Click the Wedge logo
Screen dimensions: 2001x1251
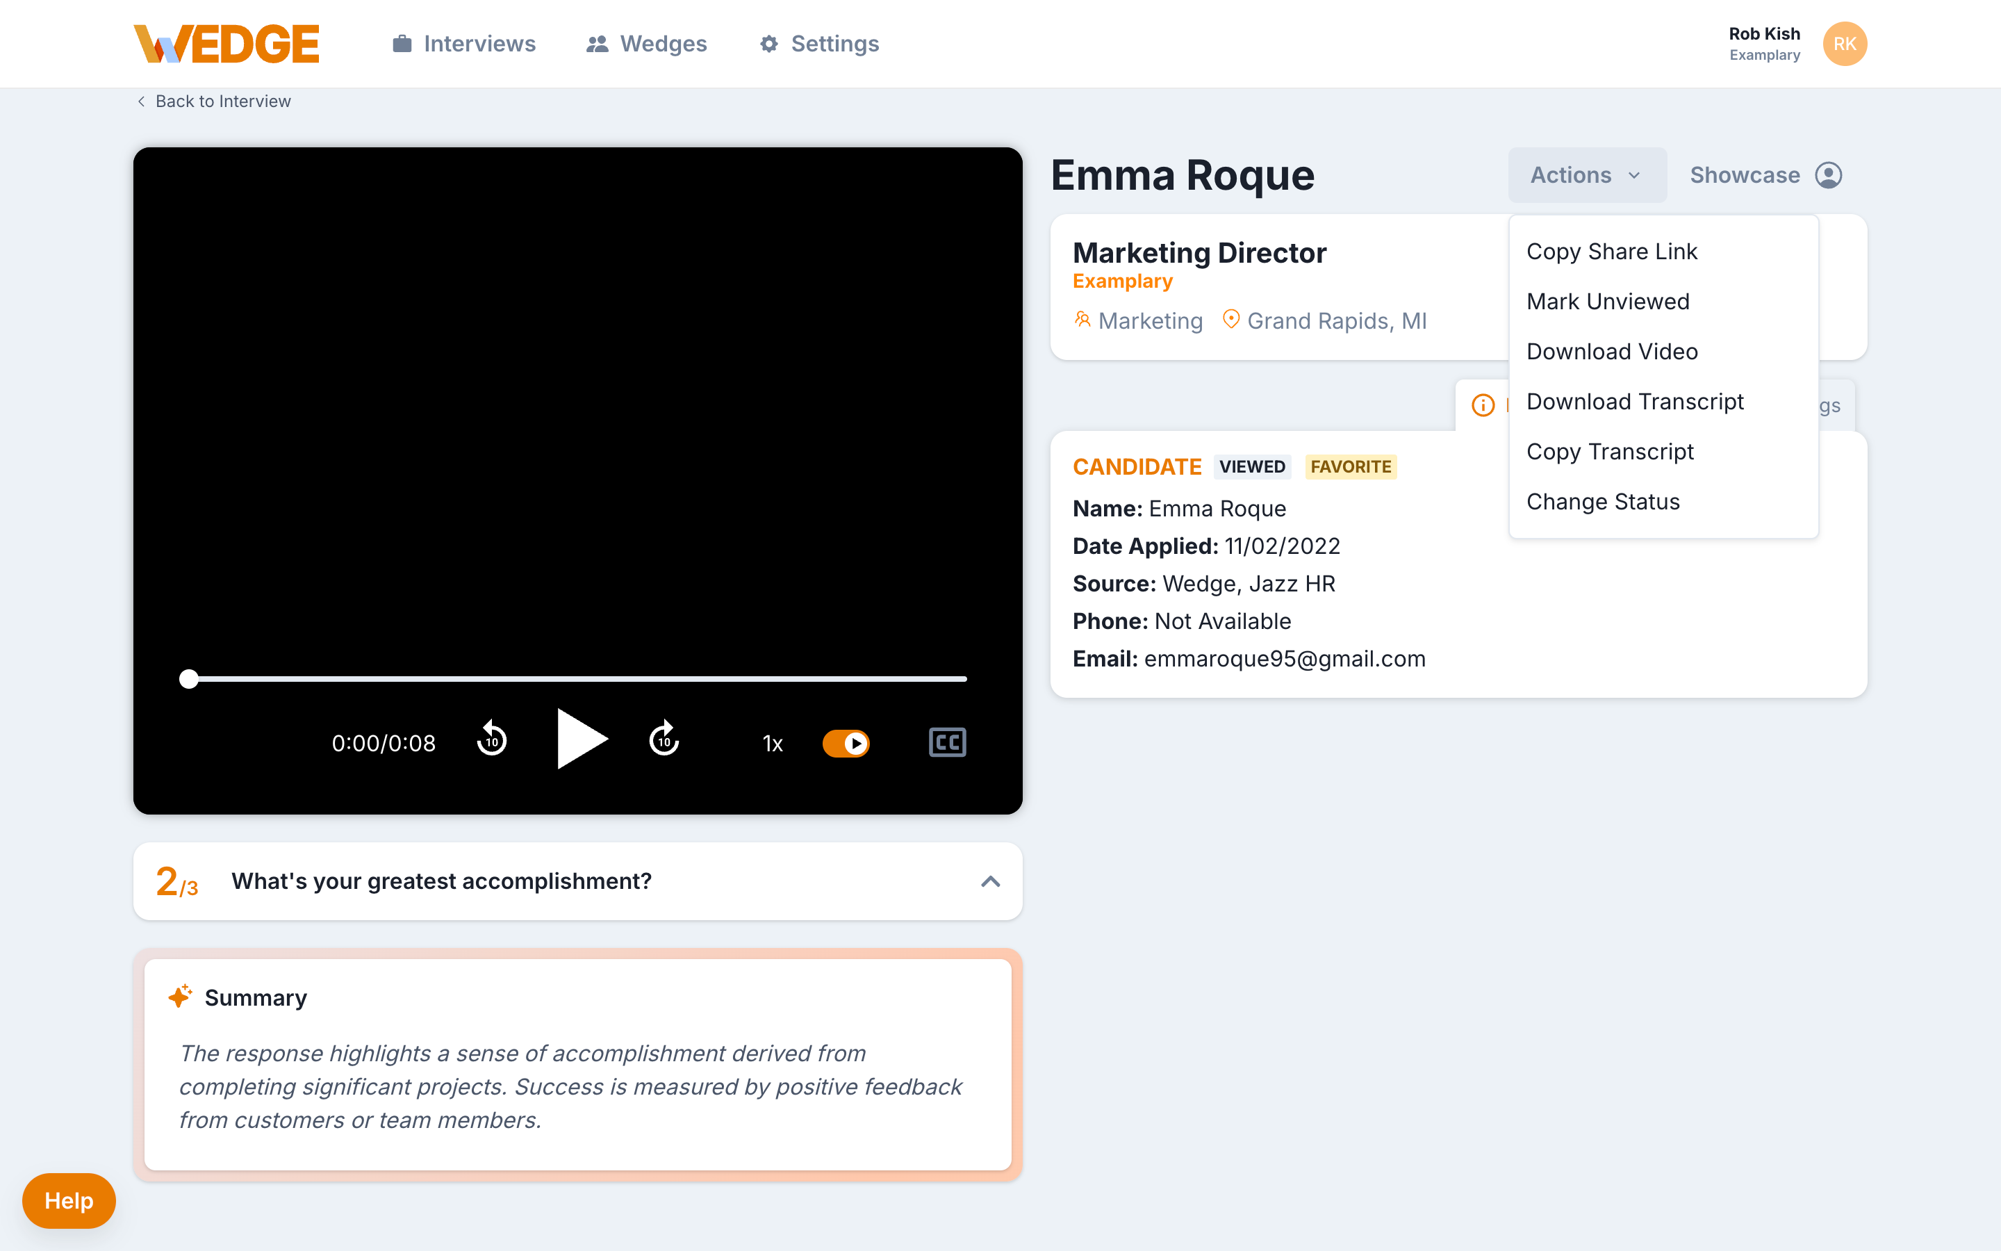click(226, 43)
